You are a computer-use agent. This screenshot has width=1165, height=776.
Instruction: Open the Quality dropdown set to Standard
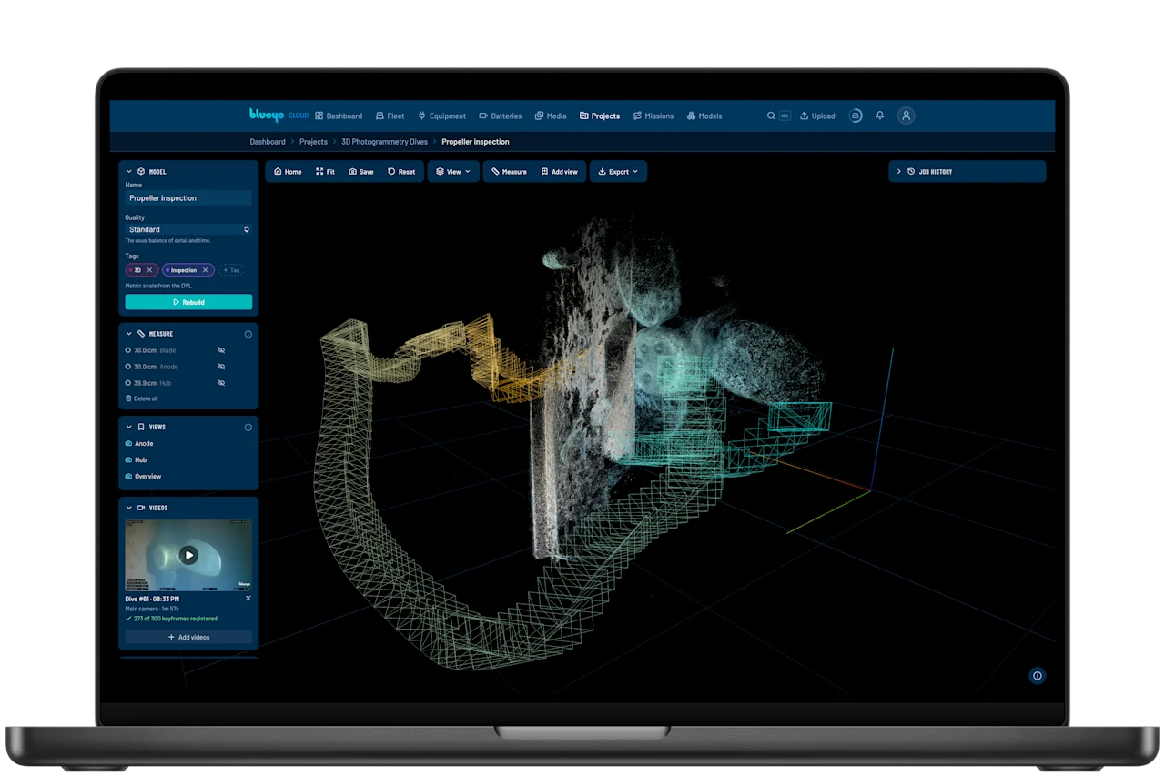point(188,229)
